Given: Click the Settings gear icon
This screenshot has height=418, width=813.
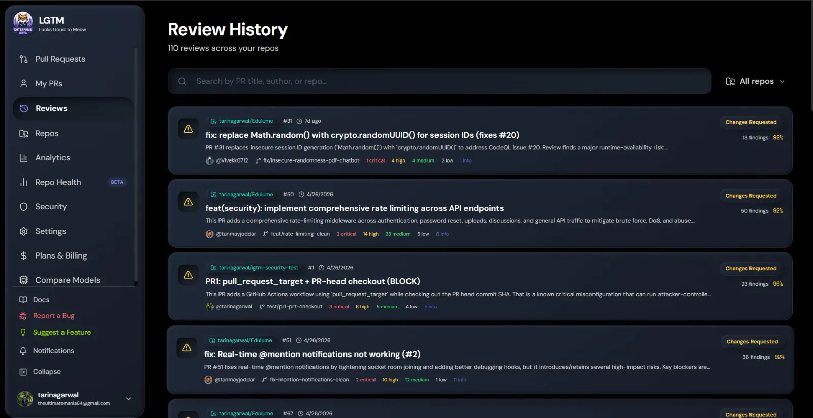Looking at the screenshot, I should click(x=23, y=231).
